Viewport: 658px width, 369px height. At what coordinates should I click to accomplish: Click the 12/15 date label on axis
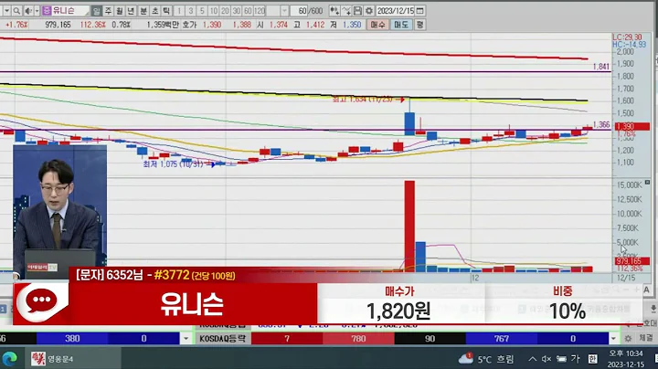(x=626, y=278)
